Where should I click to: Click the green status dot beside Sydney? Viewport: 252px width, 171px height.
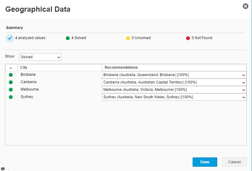tap(11, 97)
